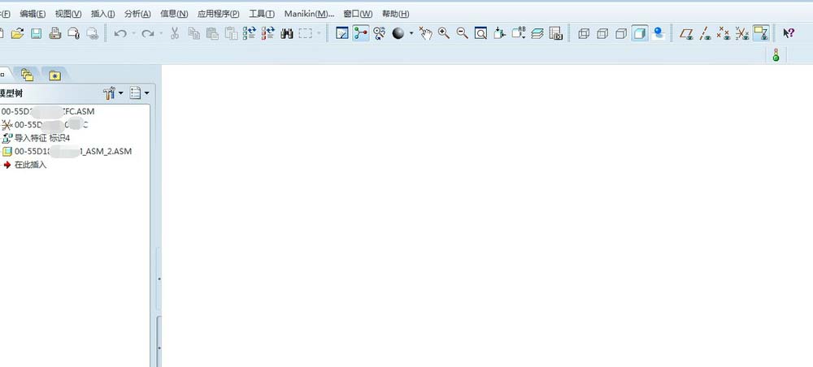Image resolution: width=813 pixels, height=367 pixels.
Task: Click the mail-with-attachment icon
Action: (74, 33)
